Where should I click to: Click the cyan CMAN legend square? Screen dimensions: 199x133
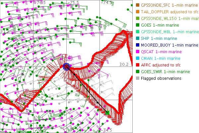(x=137, y=59)
